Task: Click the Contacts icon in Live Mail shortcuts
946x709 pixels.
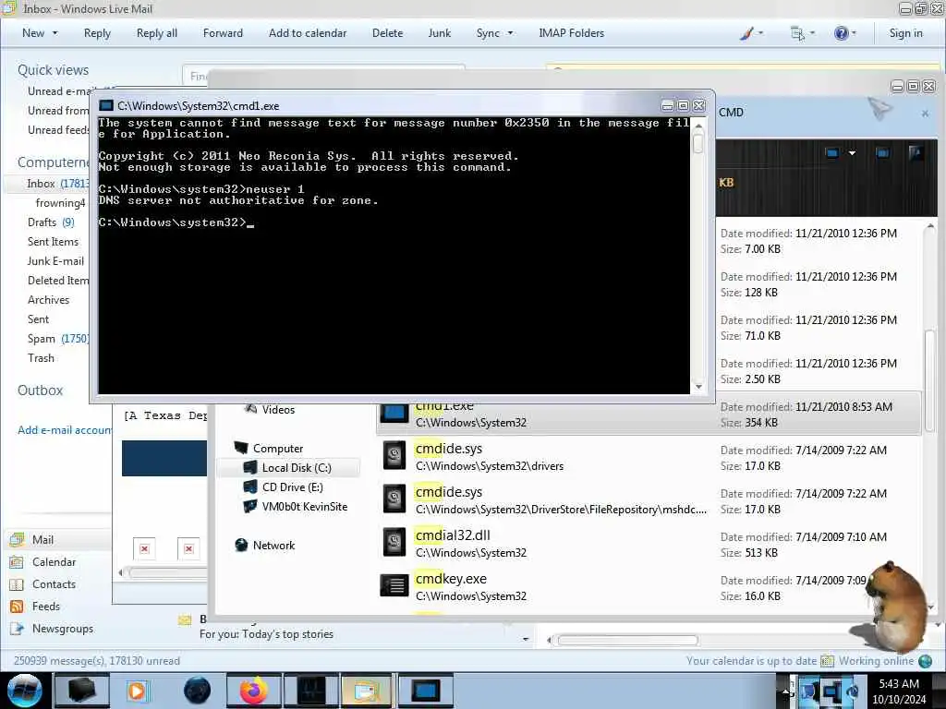Action: 17,584
